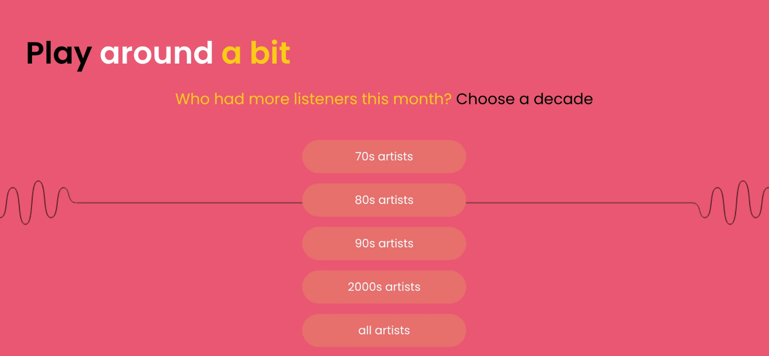Viewport: 769px width, 356px height.
Task: Select the 70s artists button
Action: 384,156
